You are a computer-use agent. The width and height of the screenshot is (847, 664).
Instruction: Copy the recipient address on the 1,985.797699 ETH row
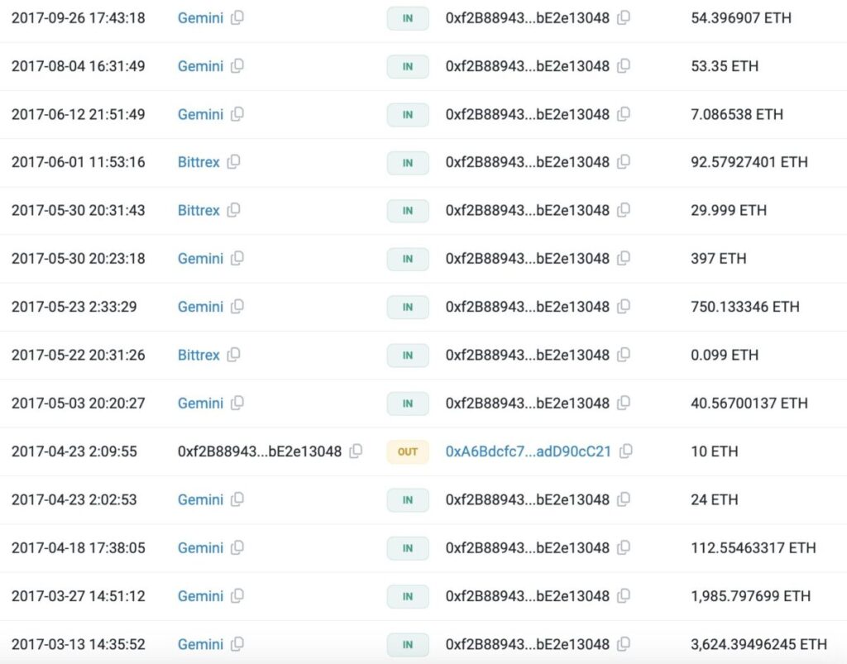[x=624, y=596]
